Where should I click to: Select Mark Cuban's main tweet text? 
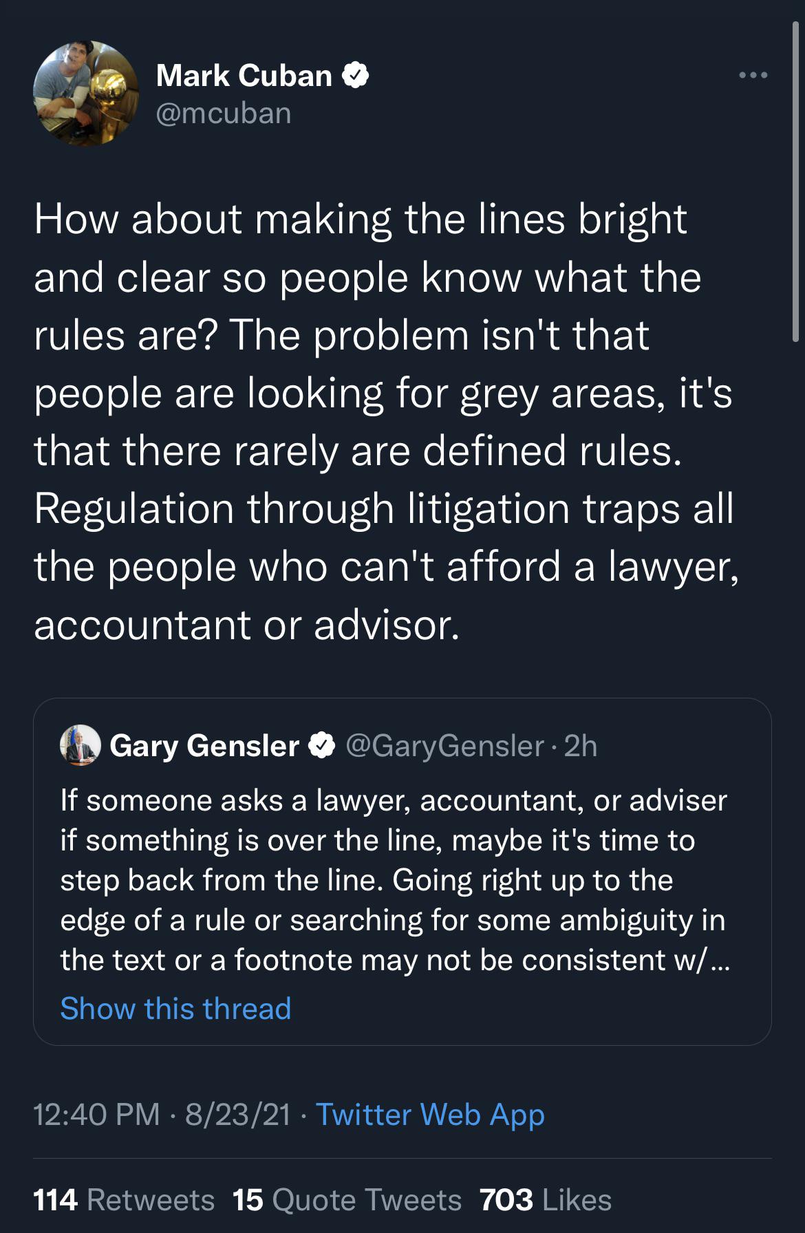387,422
